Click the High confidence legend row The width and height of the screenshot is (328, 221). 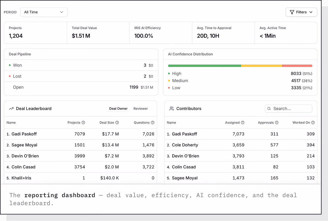click(240, 74)
